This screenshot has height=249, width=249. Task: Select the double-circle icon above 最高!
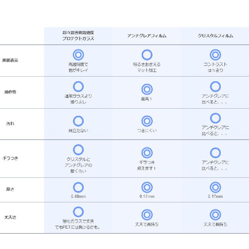[147, 89]
